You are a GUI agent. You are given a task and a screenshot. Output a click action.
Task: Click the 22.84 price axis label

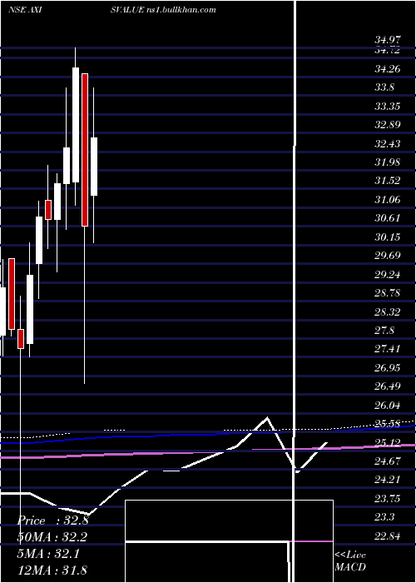[388, 536]
